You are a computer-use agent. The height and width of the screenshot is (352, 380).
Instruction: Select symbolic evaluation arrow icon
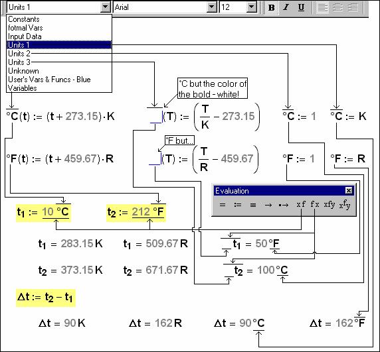[x=268, y=205]
